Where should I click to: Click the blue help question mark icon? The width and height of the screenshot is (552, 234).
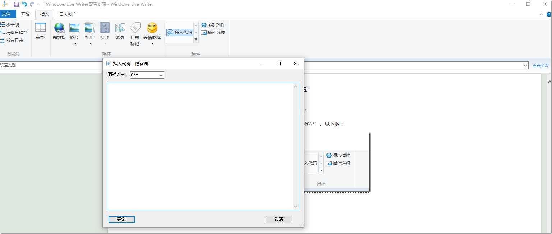549,14
